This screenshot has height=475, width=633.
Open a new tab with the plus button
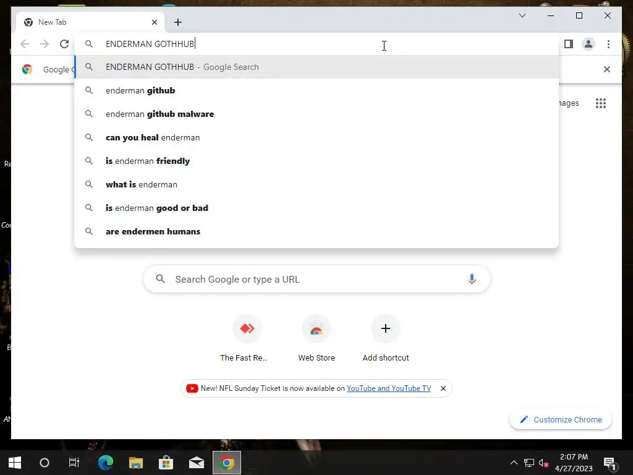[178, 22]
